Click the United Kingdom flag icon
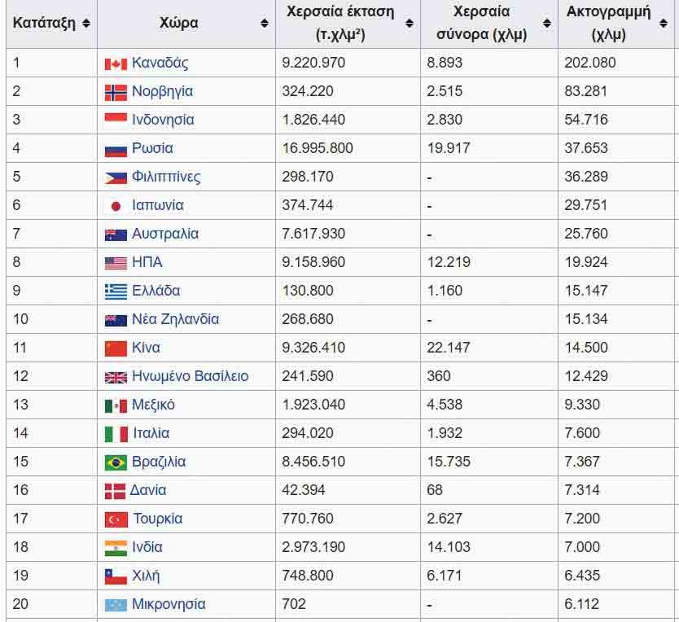679x622 pixels. tap(116, 377)
